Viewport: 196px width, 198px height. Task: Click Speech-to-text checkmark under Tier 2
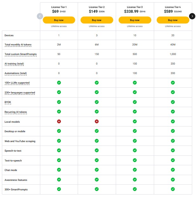[x=97, y=150]
